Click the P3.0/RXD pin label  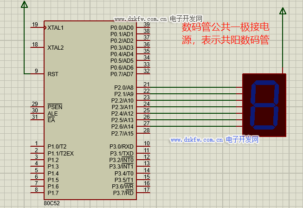tap(121, 147)
